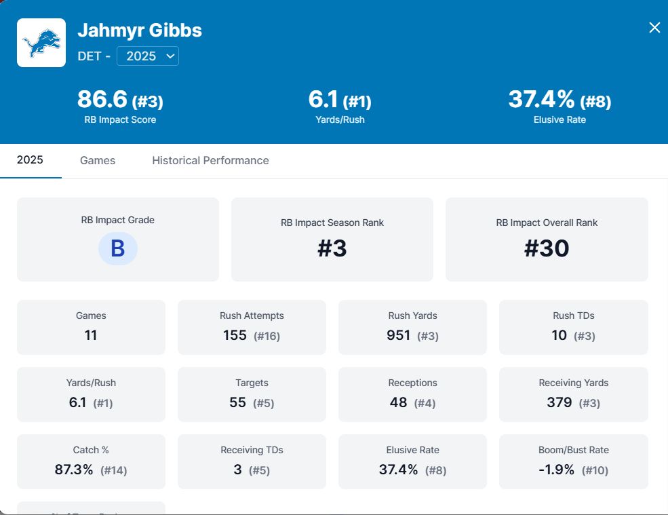Switch to the Games tab
Screen dimensions: 668x515
(98, 161)
